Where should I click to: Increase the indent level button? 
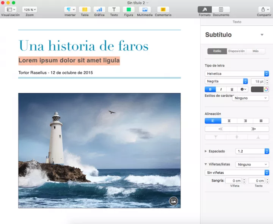[253, 129]
